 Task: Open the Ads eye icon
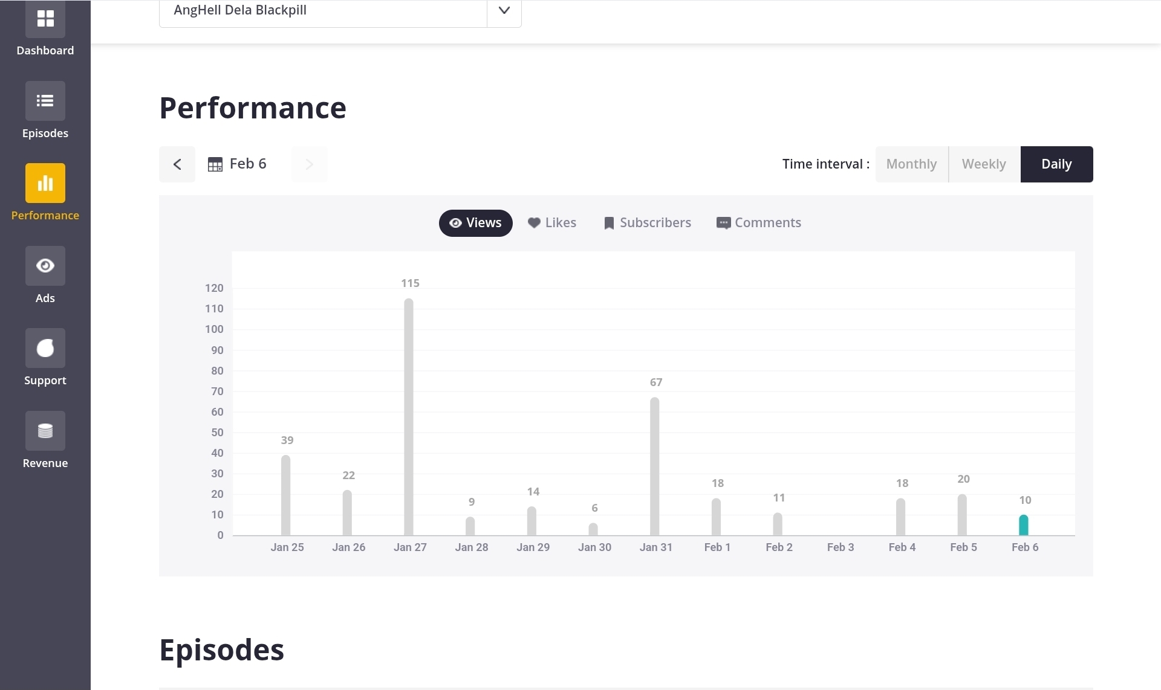(x=45, y=266)
